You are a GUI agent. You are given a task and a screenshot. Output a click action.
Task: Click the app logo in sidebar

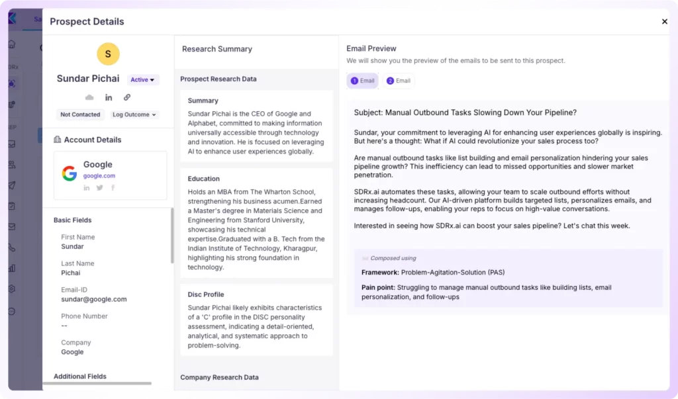(x=13, y=19)
